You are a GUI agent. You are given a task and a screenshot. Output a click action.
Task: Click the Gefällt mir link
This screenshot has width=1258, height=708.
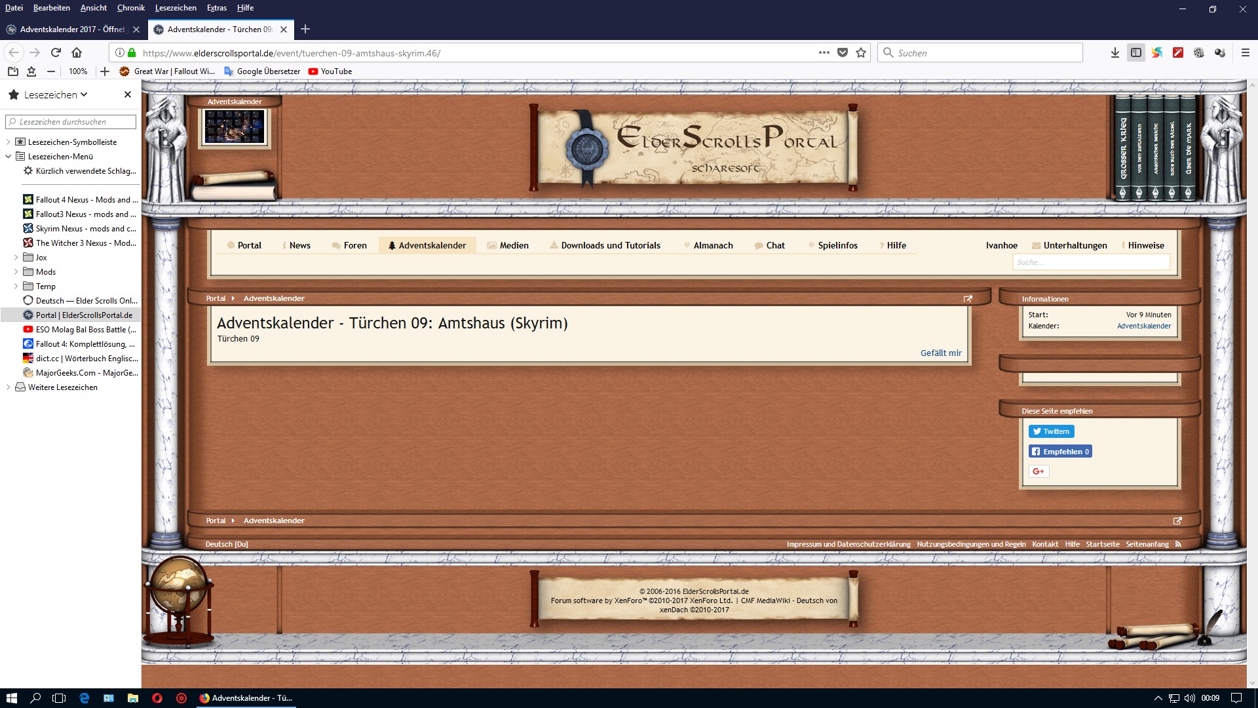[941, 353]
